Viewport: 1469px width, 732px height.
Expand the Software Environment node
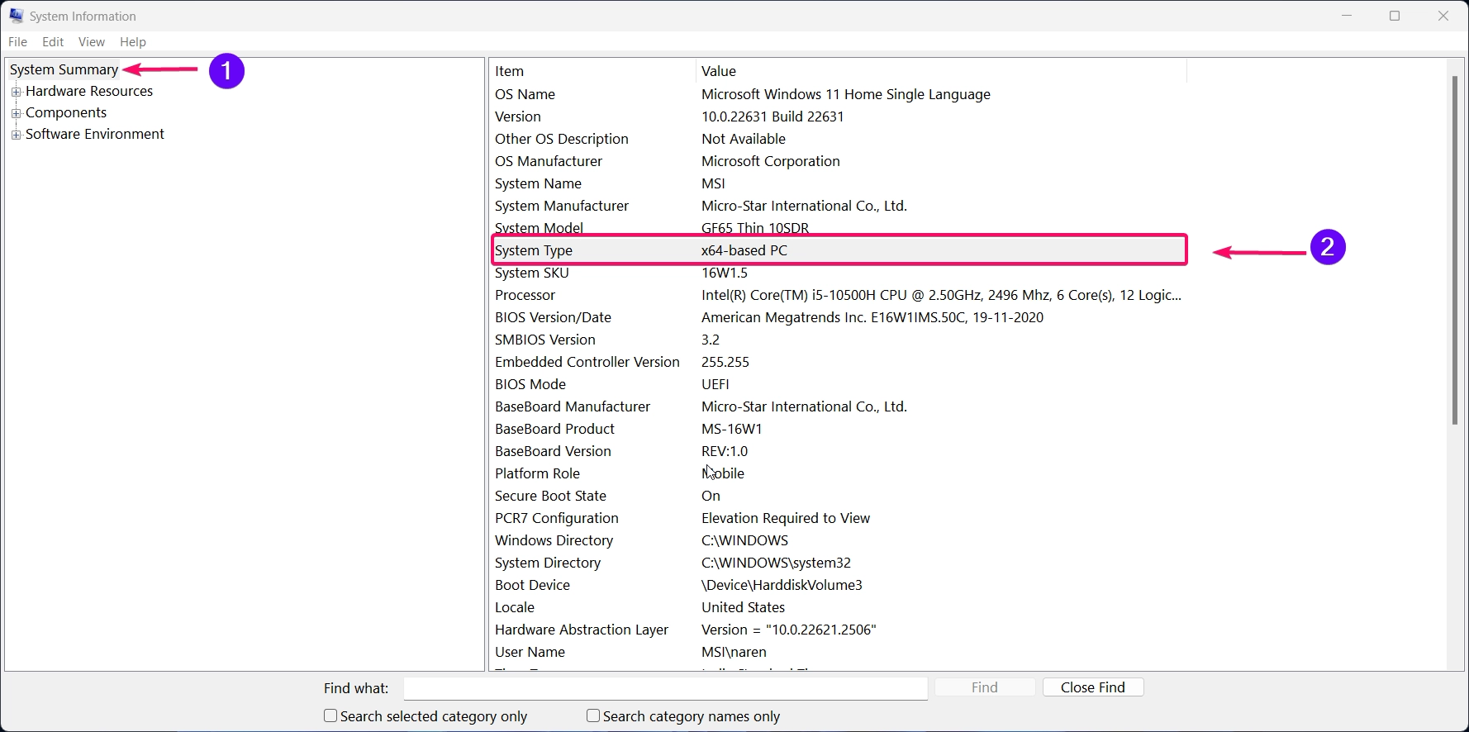[x=16, y=135]
